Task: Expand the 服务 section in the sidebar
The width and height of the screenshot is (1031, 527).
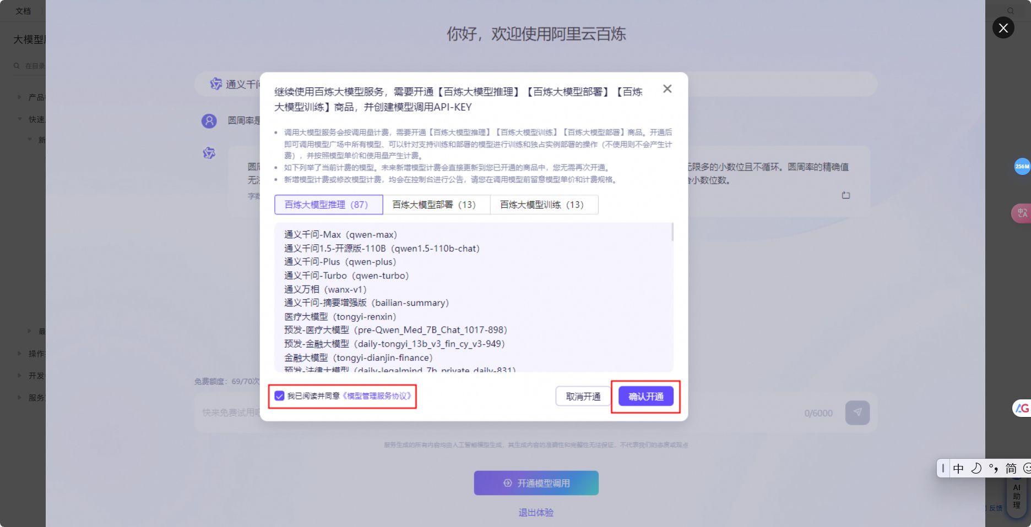Action: coord(20,398)
